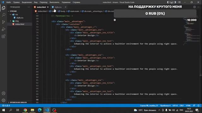Open the Manage gear settings icon
Screen dimensions: 202x113
click(3, 100)
